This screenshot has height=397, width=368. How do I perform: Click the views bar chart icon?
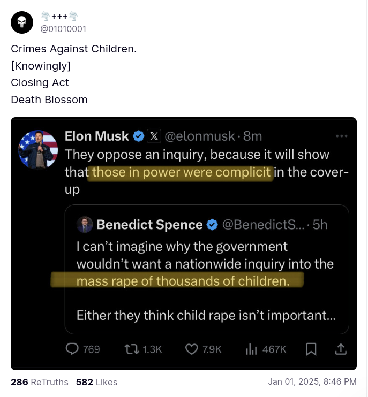point(251,349)
